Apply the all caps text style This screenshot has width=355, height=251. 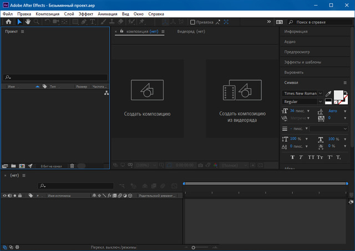(312, 157)
